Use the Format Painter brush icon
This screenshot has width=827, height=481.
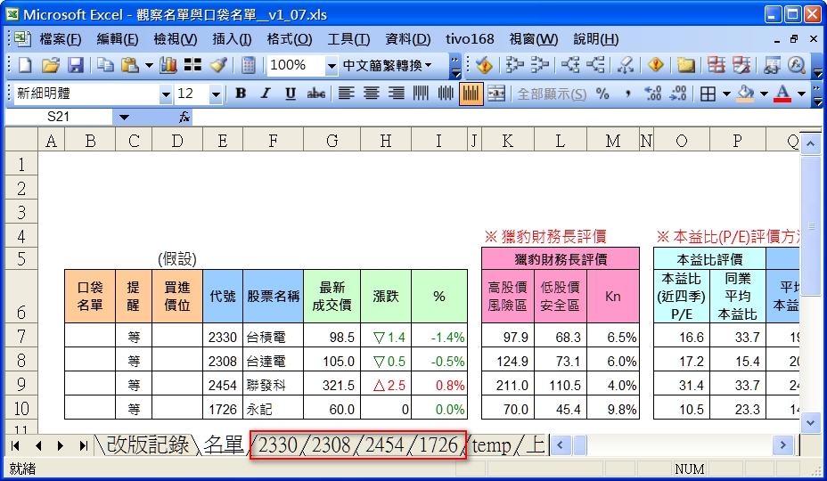pos(218,65)
